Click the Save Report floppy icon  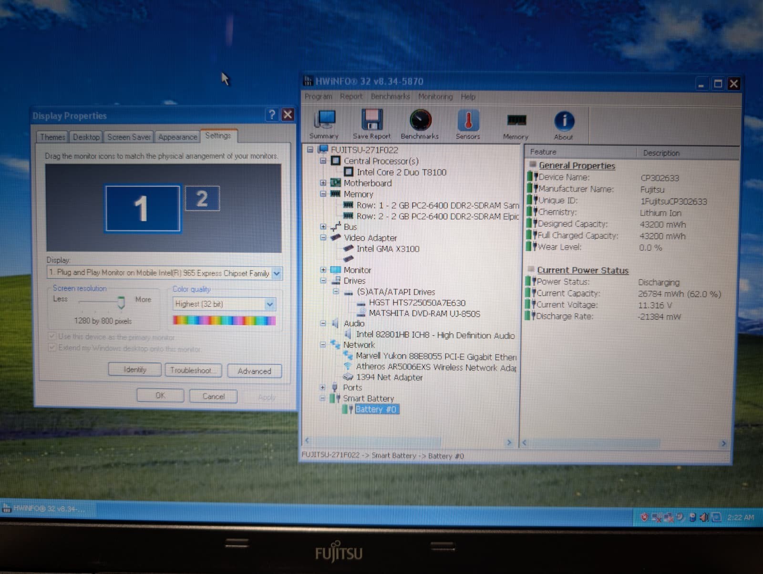371,124
